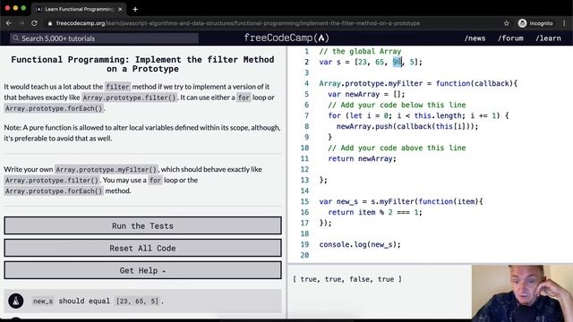The image size is (573, 322).
Task: Go back with the browser back arrow
Action: pyautogui.click(x=8, y=23)
